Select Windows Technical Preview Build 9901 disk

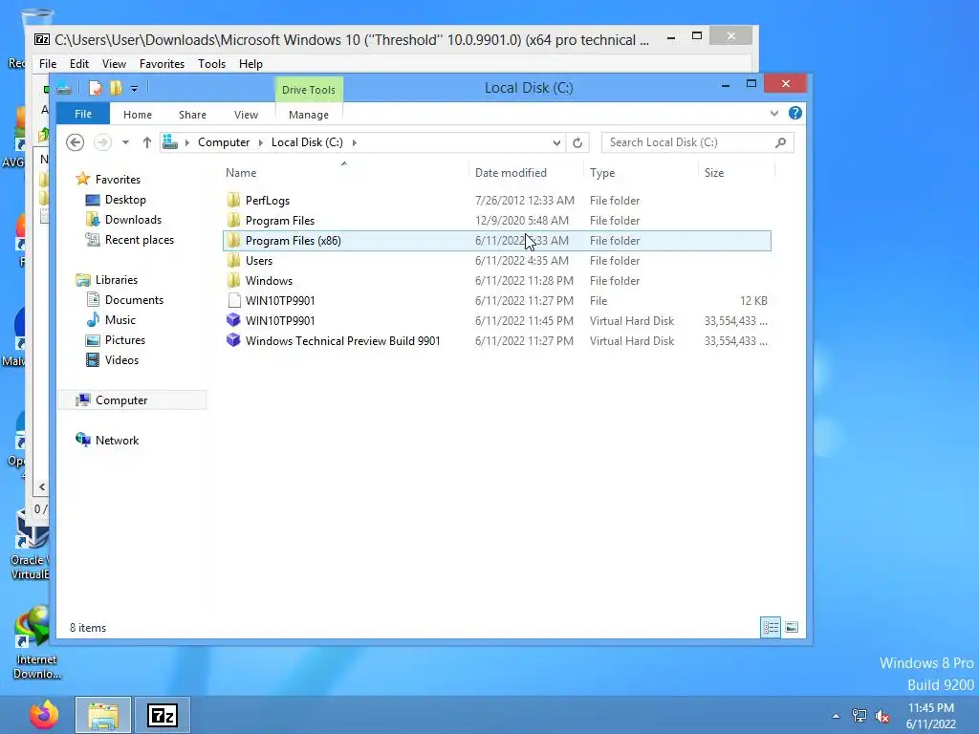click(497, 341)
